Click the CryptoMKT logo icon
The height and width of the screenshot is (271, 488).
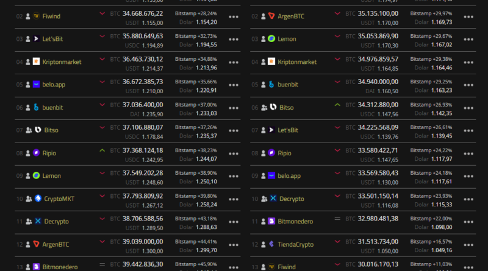pyautogui.click(x=37, y=199)
